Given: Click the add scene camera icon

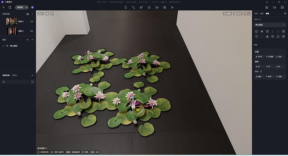Looking at the screenshot, I should coord(28,14).
